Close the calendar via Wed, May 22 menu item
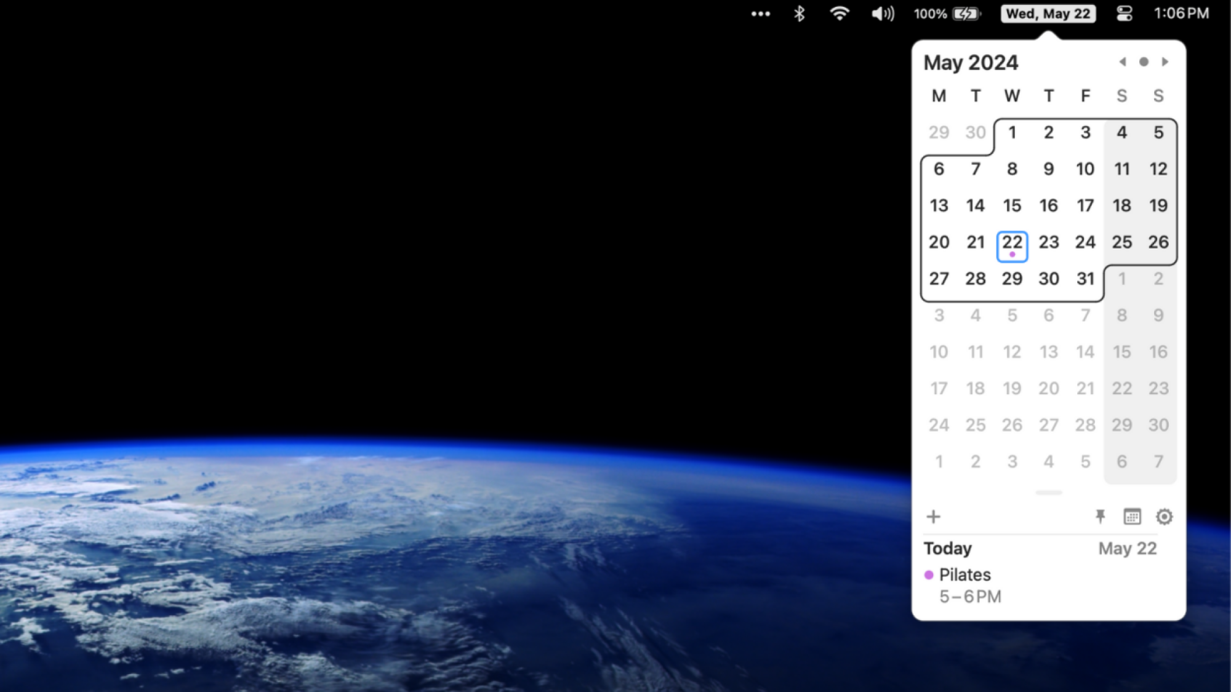Image resolution: width=1231 pixels, height=692 pixels. click(1048, 14)
